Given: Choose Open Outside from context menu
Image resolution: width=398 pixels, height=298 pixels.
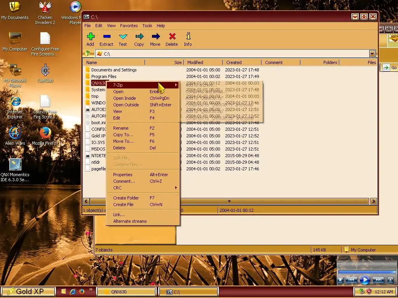Looking at the screenshot, I should [x=143, y=105].
